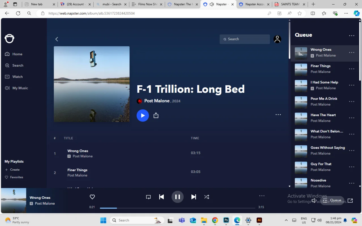362x226 pixels.
Task: Pause the current song
Action: pos(178,197)
